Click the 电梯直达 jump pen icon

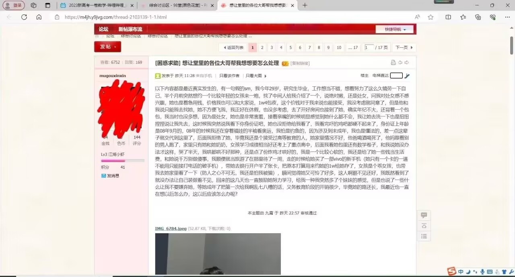(407, 75)
